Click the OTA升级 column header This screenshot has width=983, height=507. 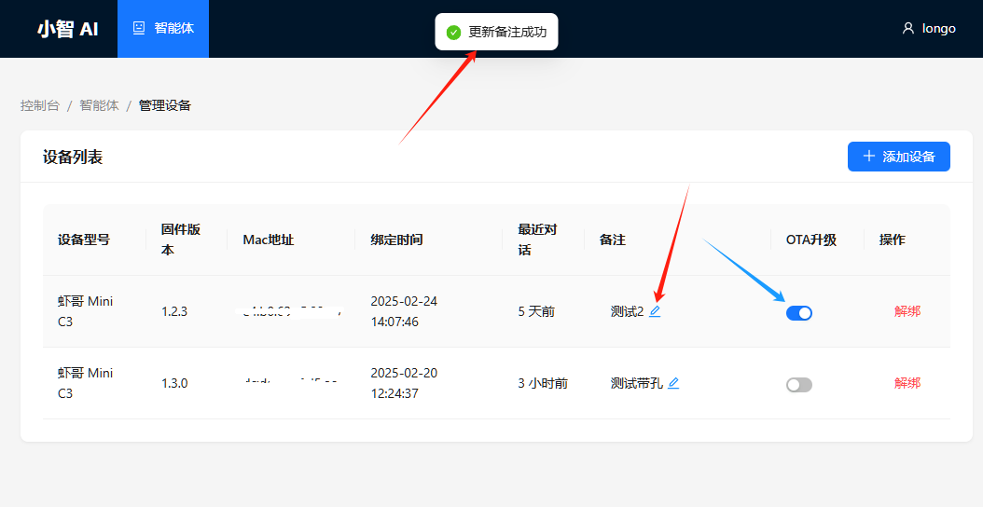click(810, 240)
